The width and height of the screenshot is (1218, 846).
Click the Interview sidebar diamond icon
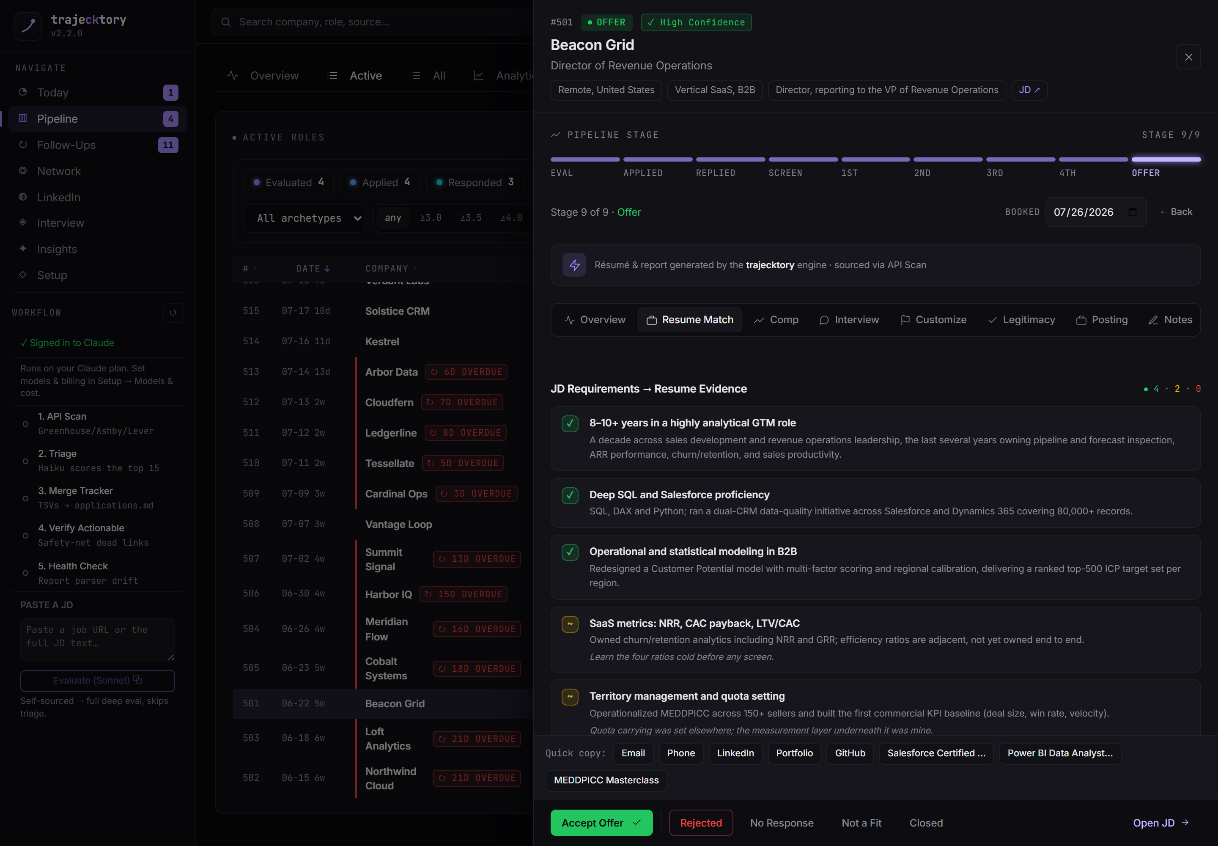(23, 222)
